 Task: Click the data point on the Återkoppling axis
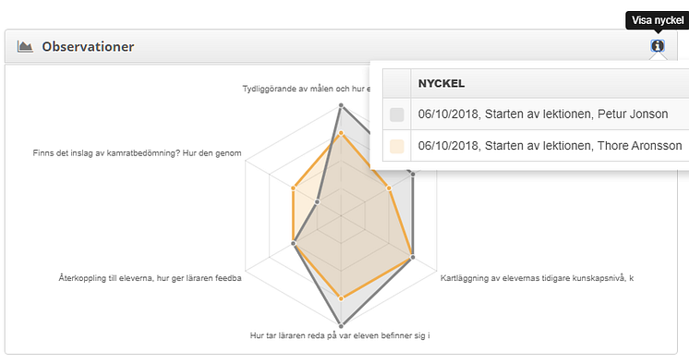(x=294, y=243)
